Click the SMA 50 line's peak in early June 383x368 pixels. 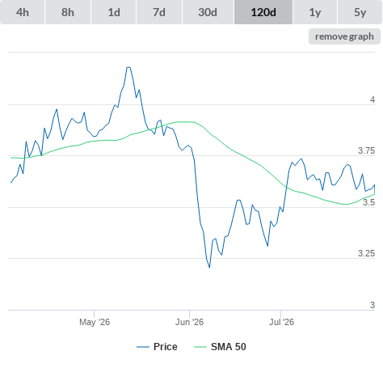(186, 122)
